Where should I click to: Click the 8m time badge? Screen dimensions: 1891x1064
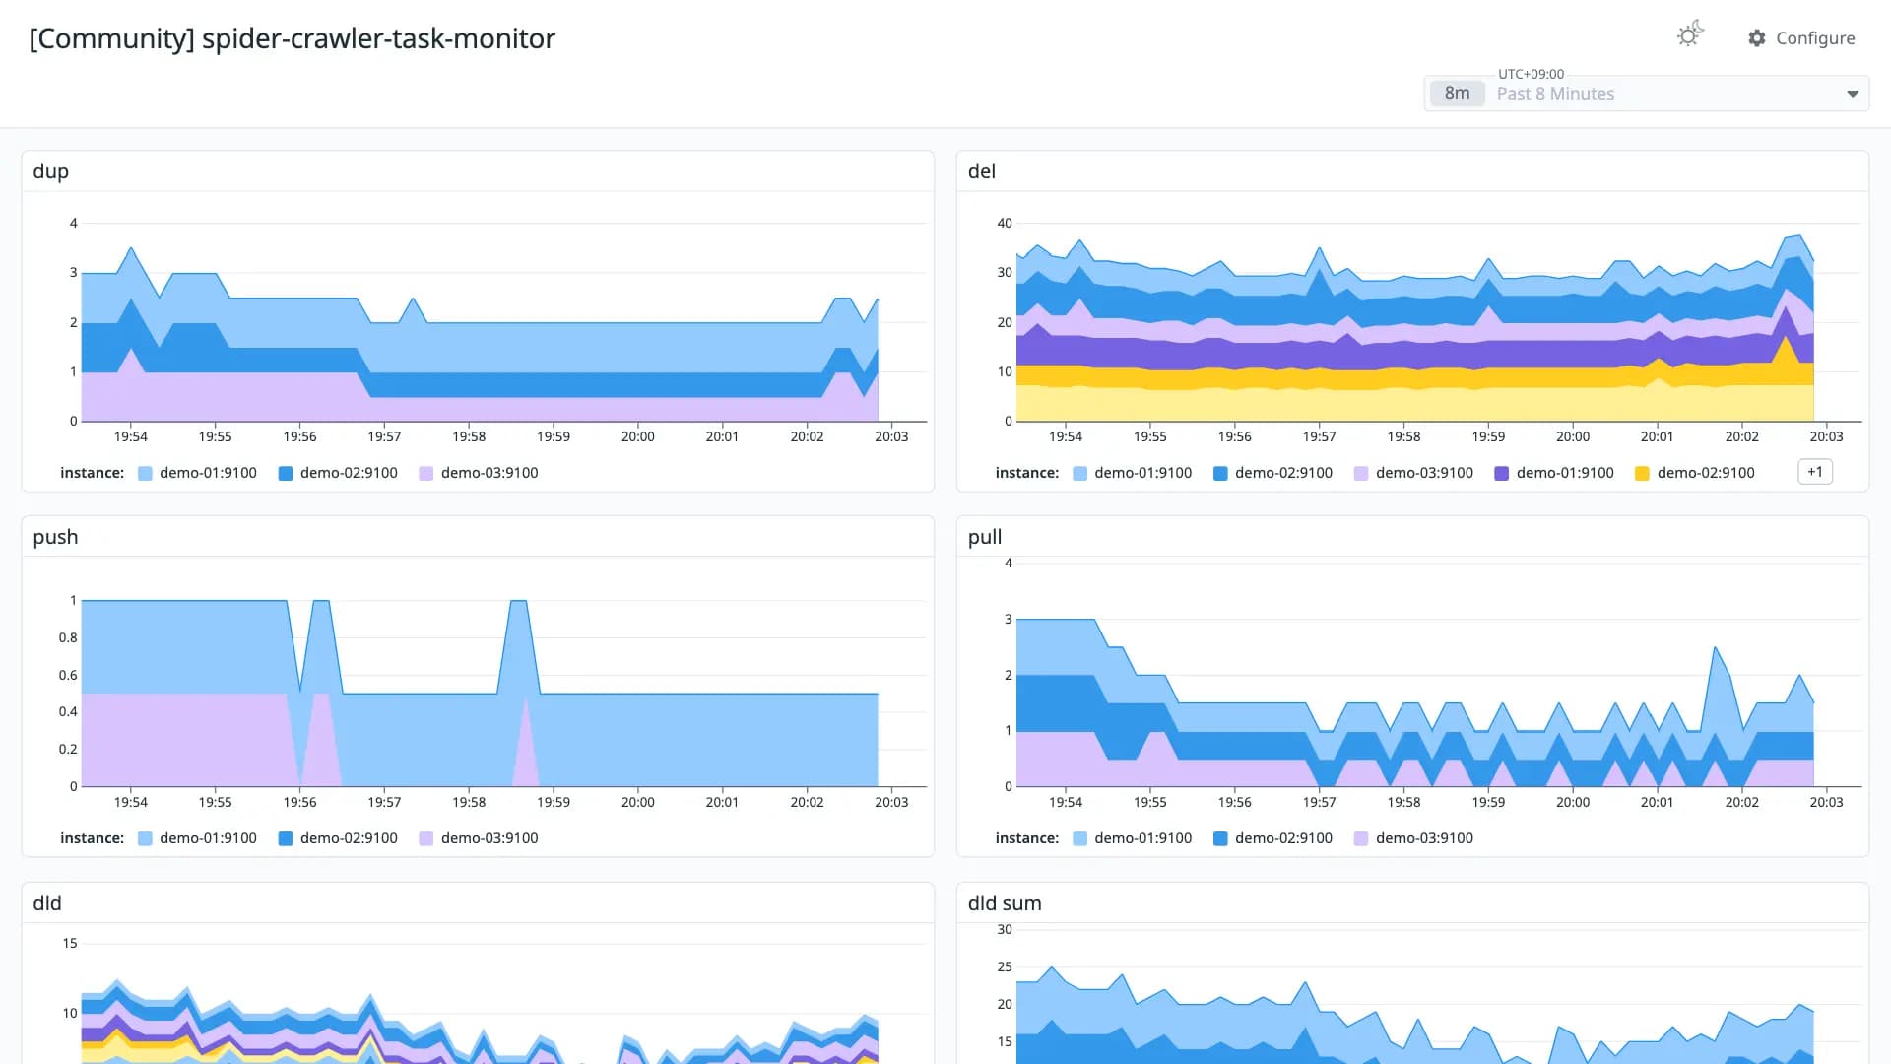click(x=1457, y=94)
